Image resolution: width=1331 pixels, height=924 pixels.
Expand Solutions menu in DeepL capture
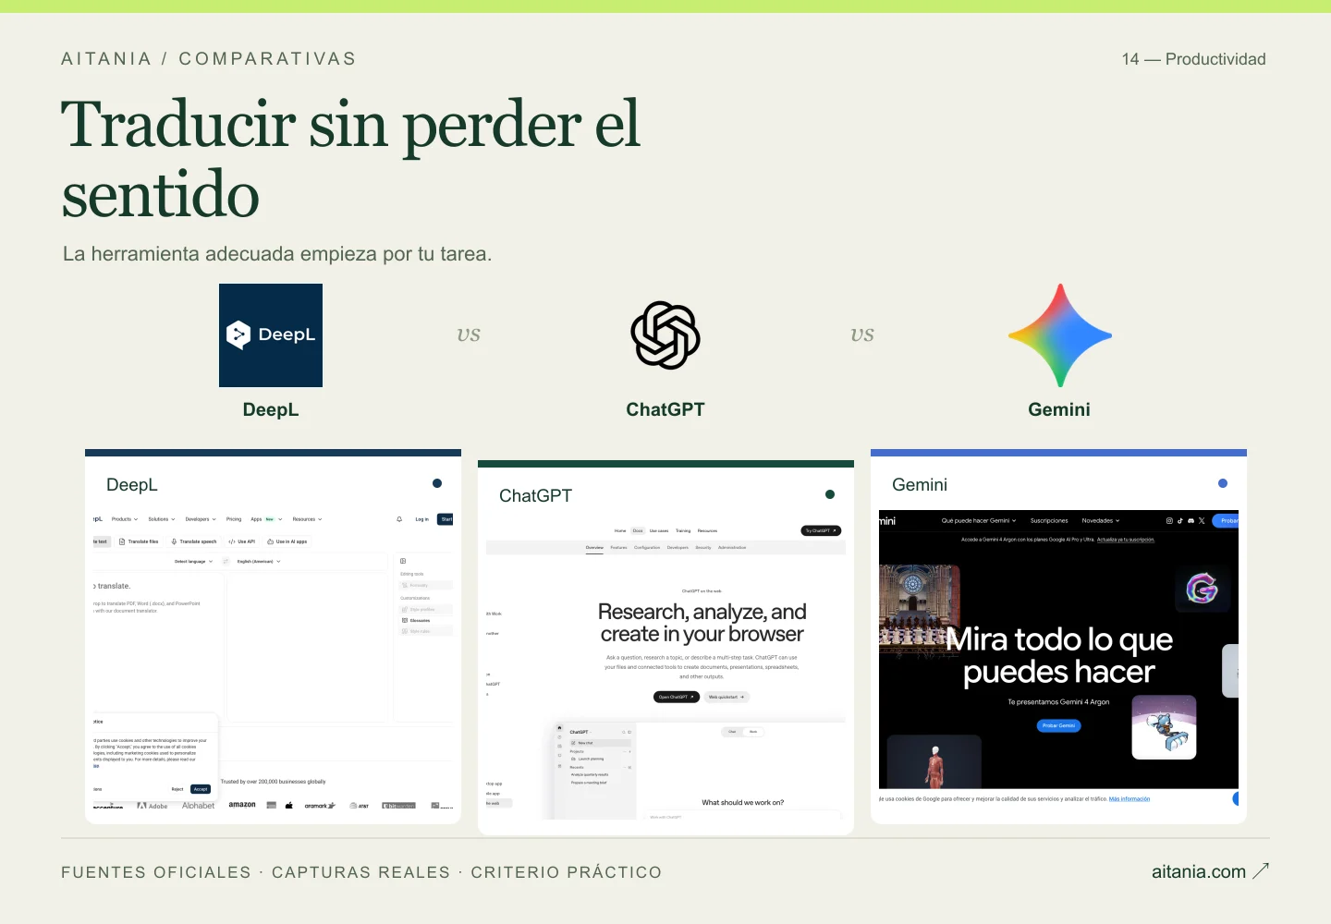click(162, 519)
